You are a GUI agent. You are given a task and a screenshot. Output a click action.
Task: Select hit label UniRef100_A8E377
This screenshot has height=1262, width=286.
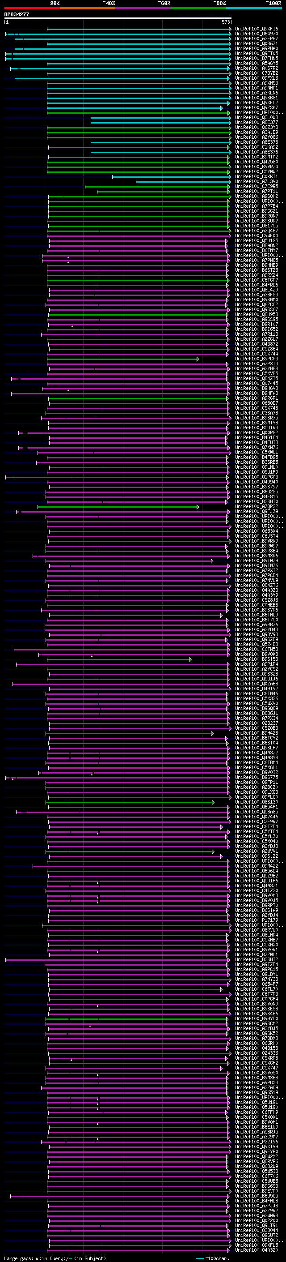coord(256,123)
